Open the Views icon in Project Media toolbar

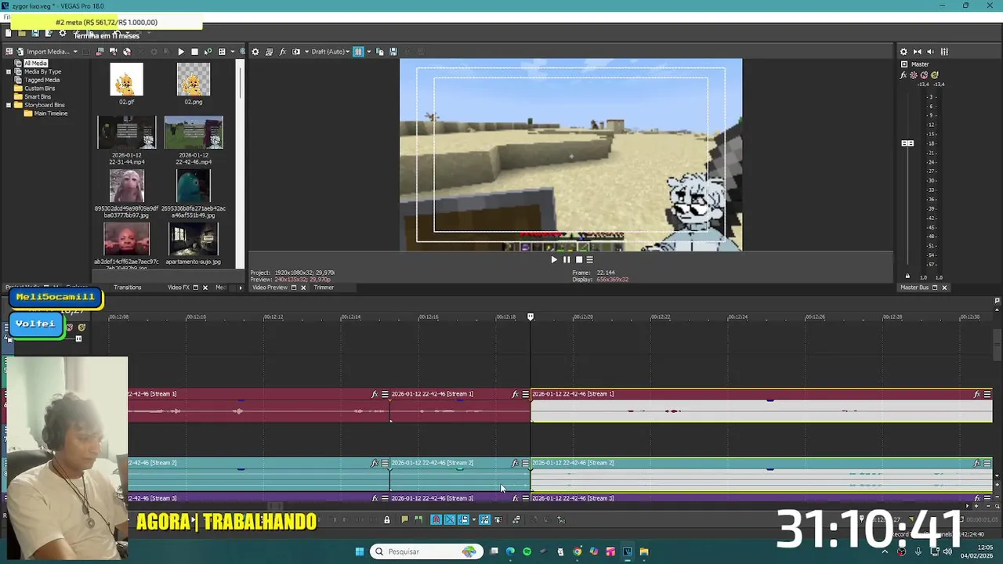coord(222,52)
